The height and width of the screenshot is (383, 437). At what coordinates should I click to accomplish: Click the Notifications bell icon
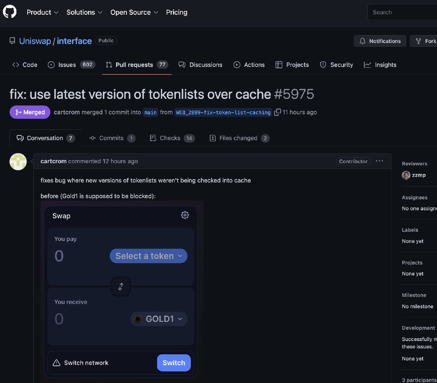[x=362, y=41]
